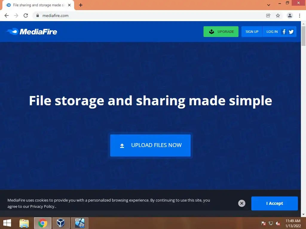Screen dimensions: 306x229
Task: Click the share this page icon
Action: coord(268,16)
